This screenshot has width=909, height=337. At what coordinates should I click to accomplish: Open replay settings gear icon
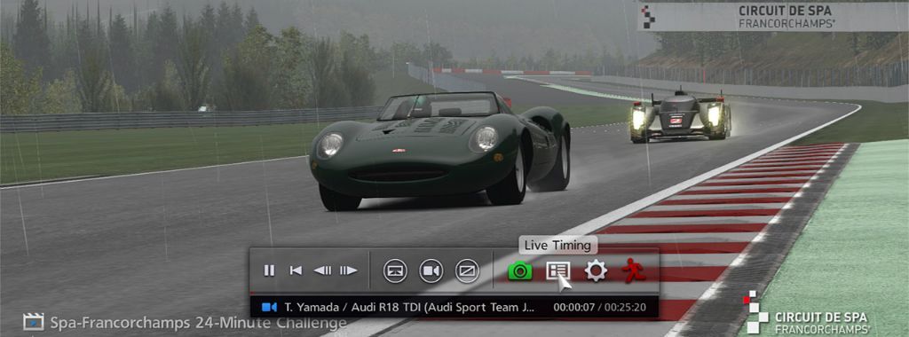[596, 270]
